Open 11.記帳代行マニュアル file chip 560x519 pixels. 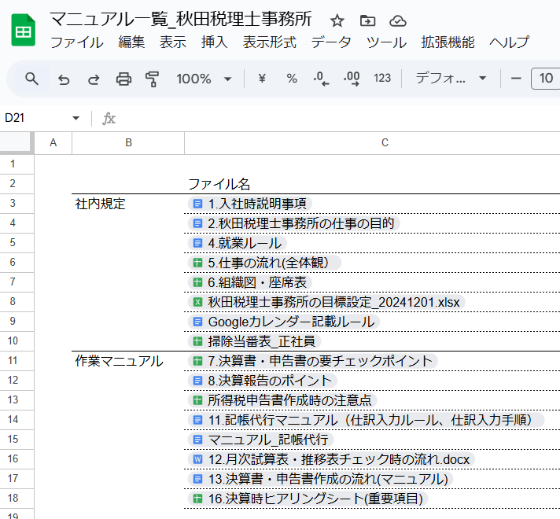click(x=366, y=420)
